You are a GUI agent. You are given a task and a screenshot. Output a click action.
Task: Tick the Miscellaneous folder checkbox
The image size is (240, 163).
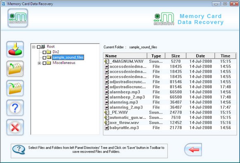pyautogui.click(x=44, y=63)
